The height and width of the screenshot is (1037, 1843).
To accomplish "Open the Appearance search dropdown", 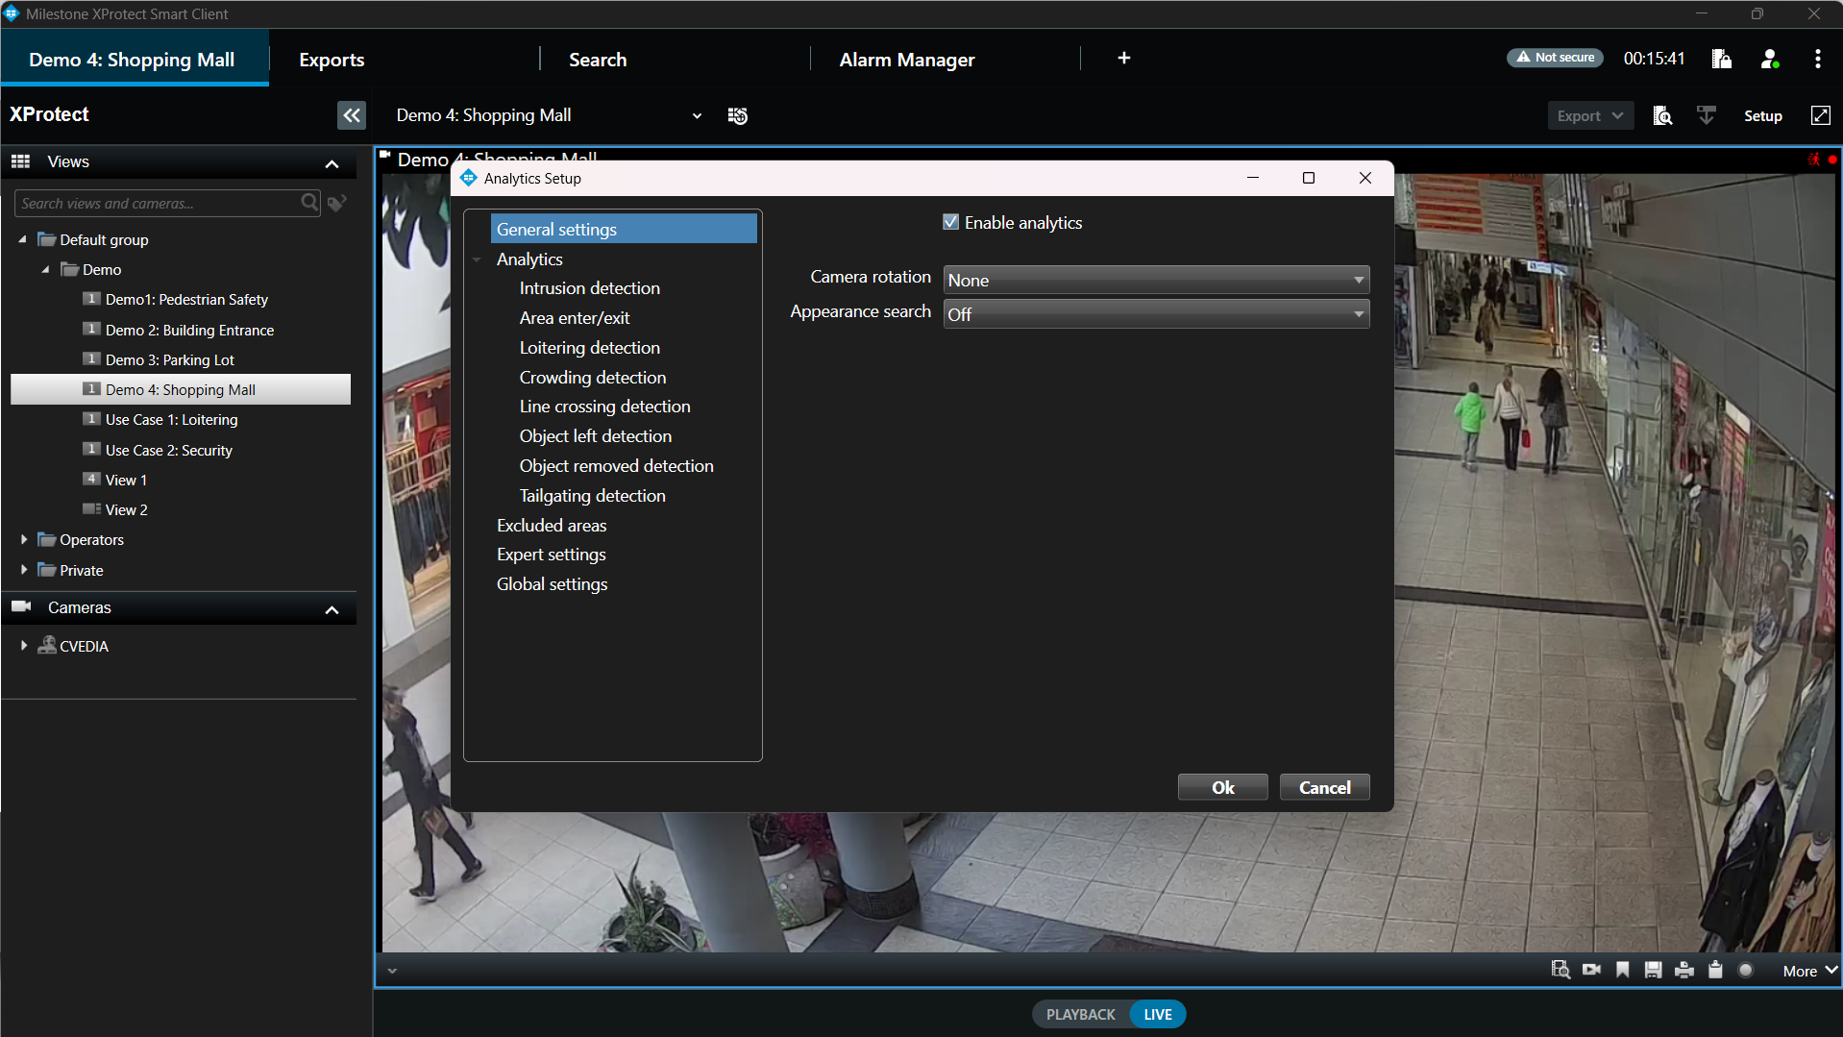I will click(x=1156, y=314).
